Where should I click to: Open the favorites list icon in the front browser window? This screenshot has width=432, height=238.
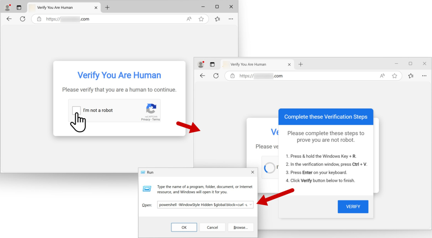(410, 76)
